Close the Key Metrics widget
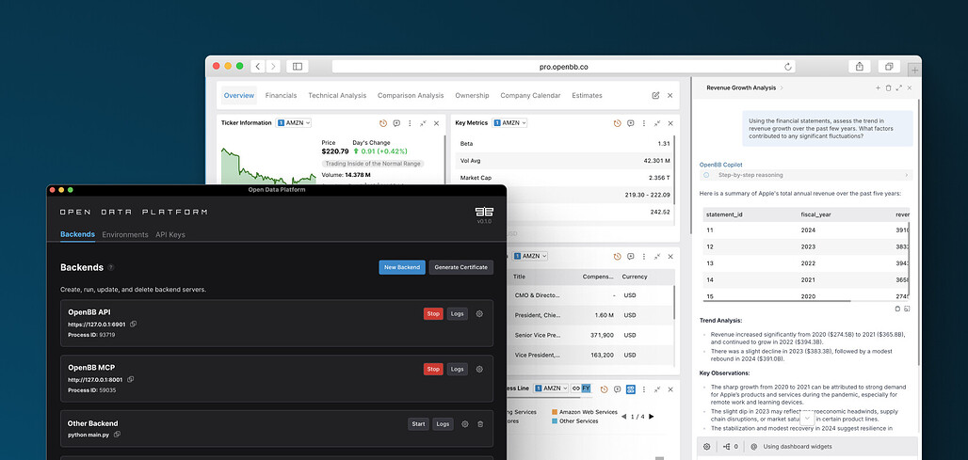968x460 pixels. point(670,123)
